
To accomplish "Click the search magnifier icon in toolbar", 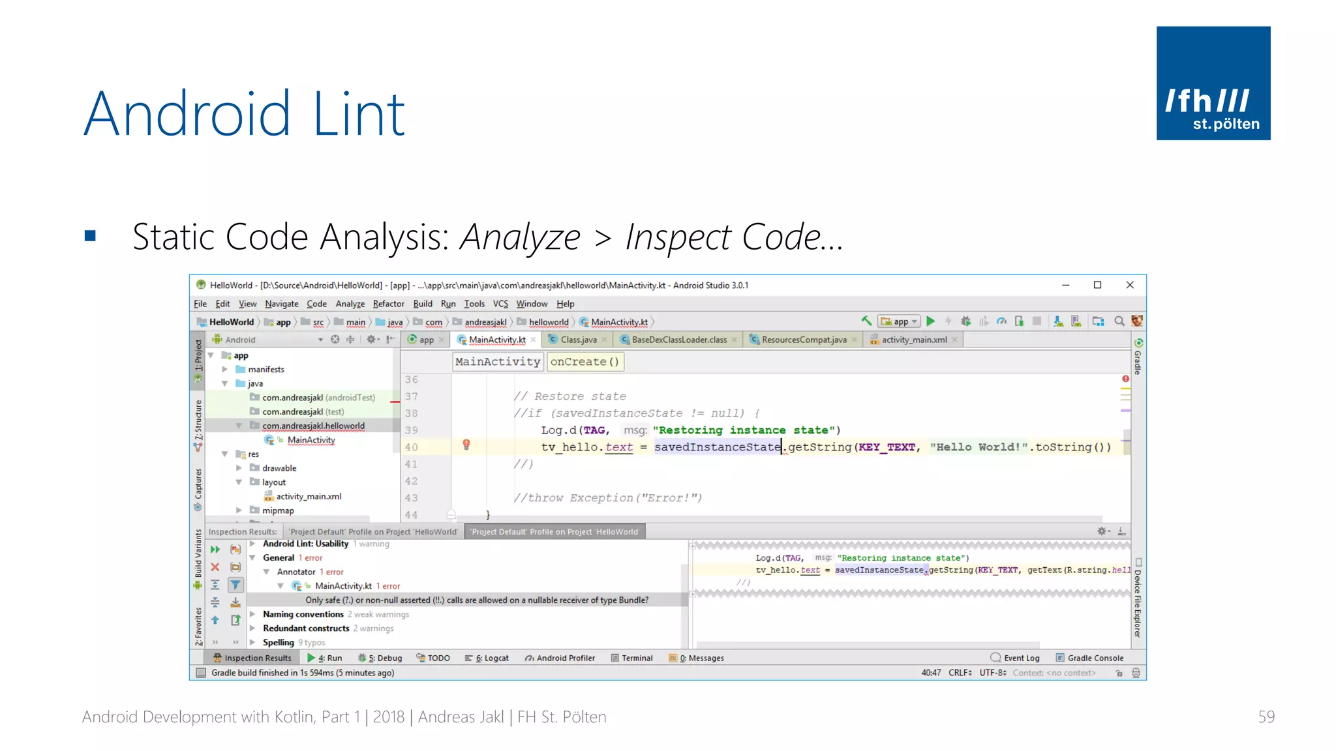I will click(x=1119, y=321).
